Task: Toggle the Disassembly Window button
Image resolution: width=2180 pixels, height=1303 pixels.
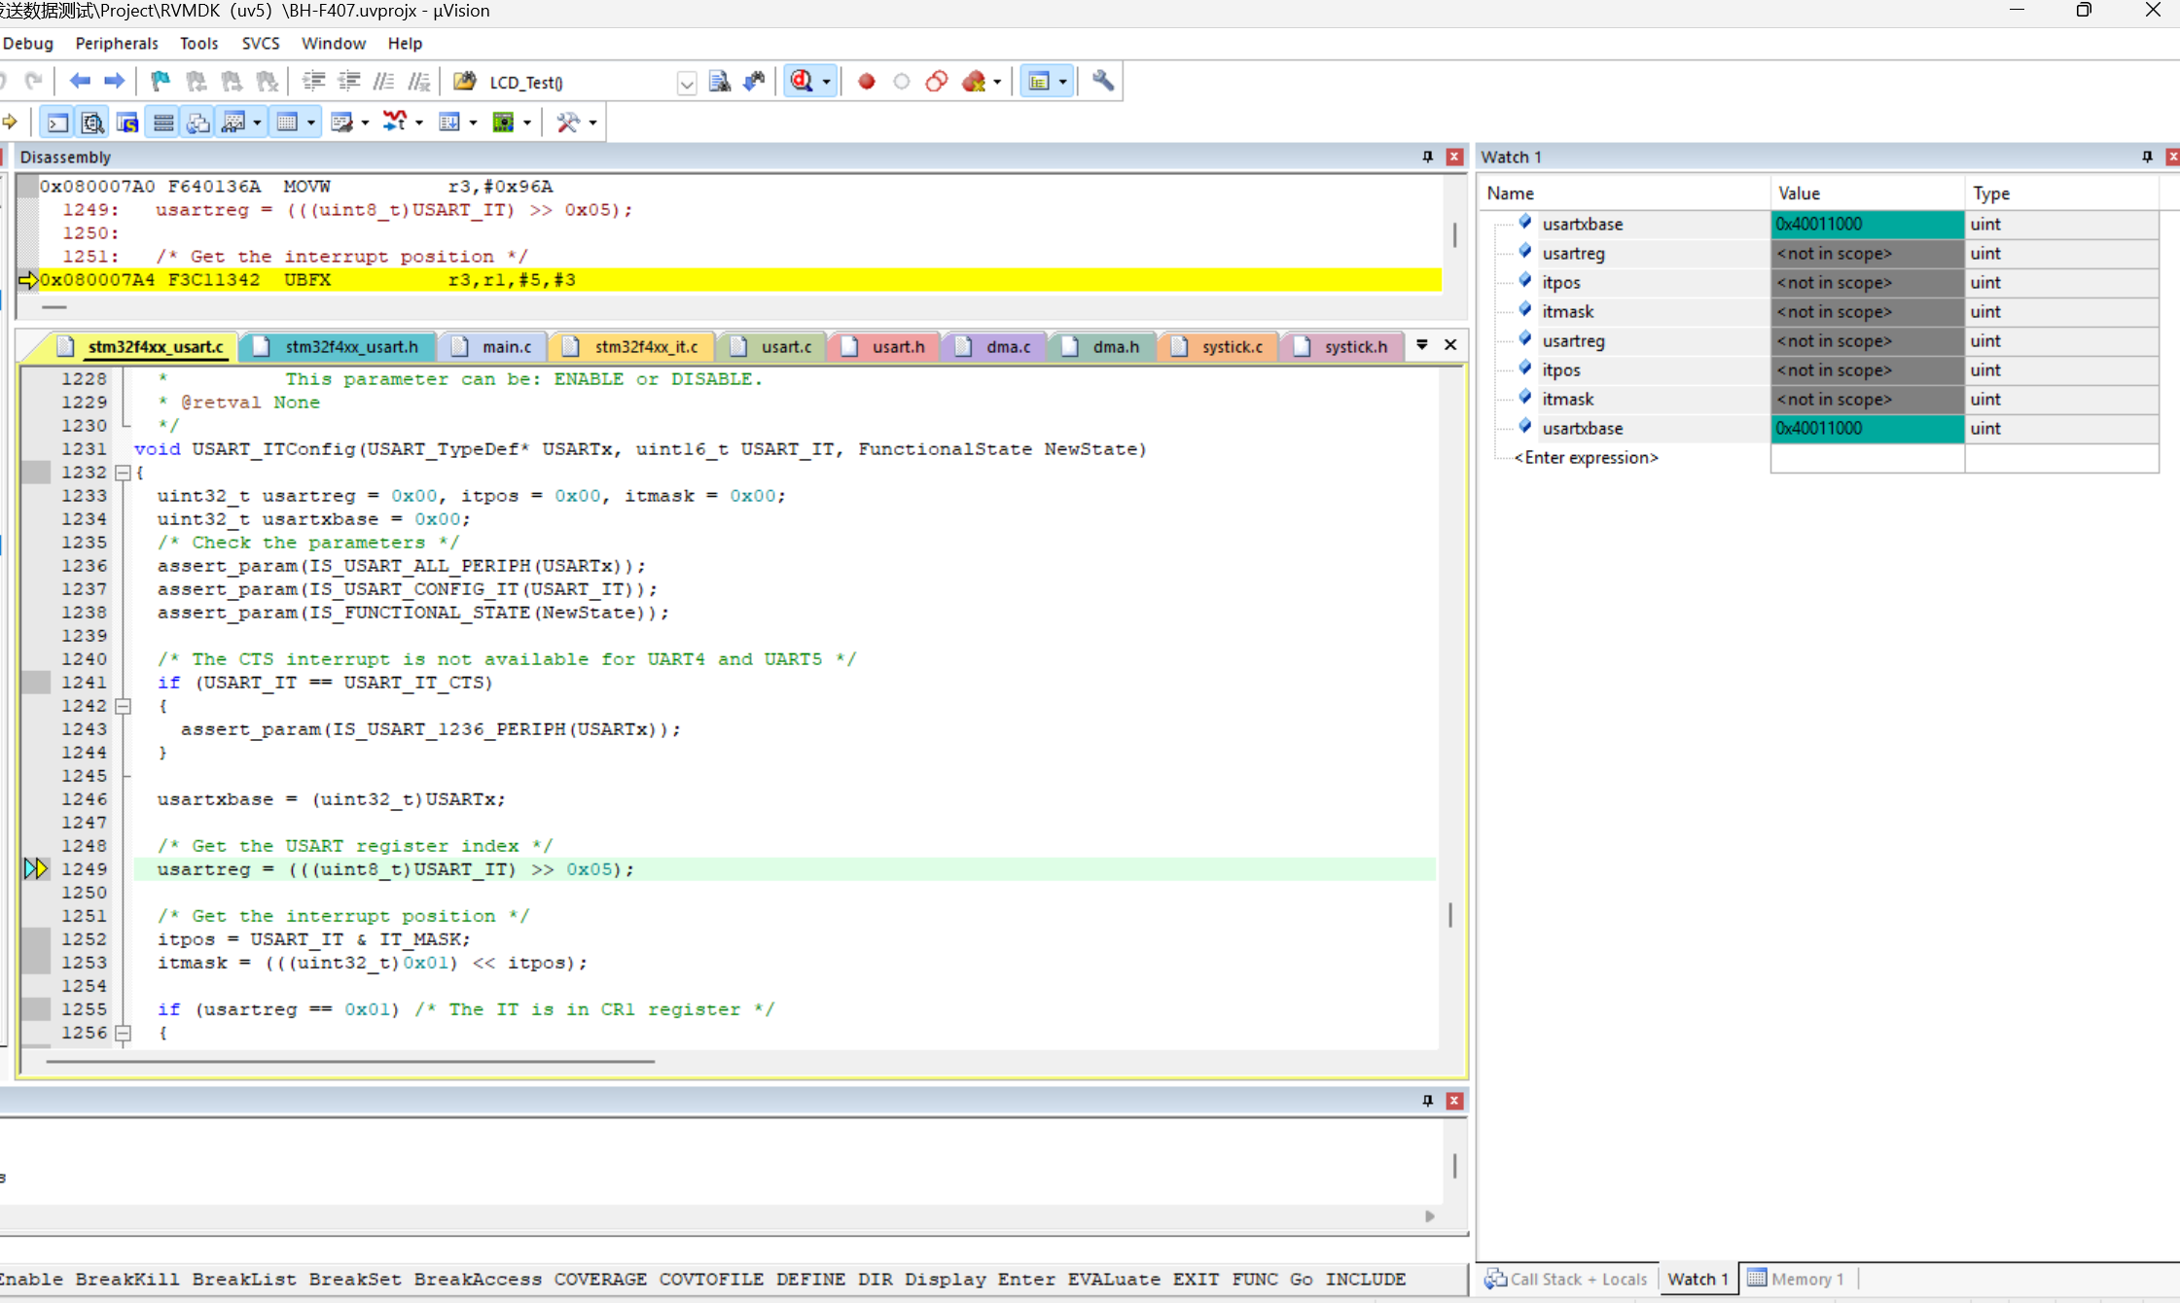Action: [x=92, y=123]
